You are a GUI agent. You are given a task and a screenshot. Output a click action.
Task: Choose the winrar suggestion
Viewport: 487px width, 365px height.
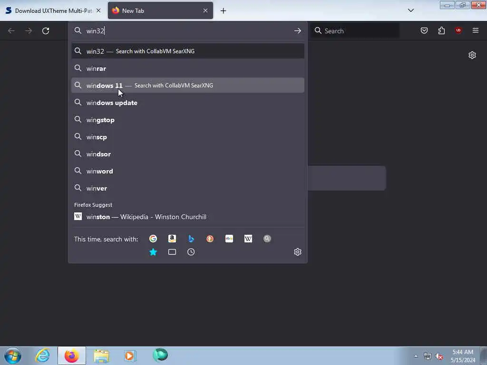(x=188, y=68)
